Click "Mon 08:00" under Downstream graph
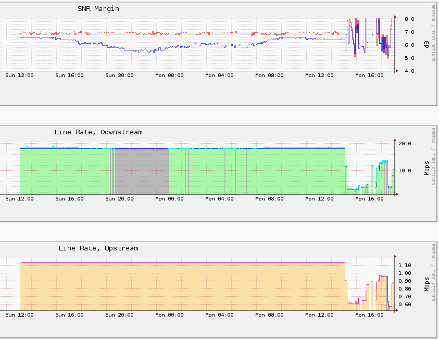439x340 pixels. point(269,199)
